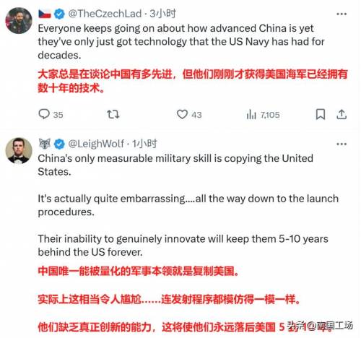The image size is (361, 338).
Task: Click TheCzechLad's blue verified badge
Action: pyautogui.click(x=59, y=14)
